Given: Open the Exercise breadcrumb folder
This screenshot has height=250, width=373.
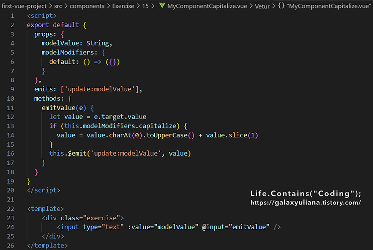Looking at the screenshot, I should [x=123, y=6].
